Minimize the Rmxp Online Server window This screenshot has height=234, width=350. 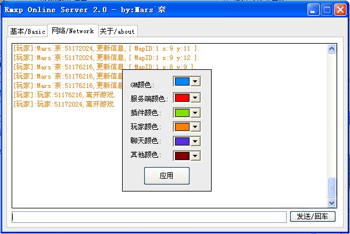click(x=313, y=10)
